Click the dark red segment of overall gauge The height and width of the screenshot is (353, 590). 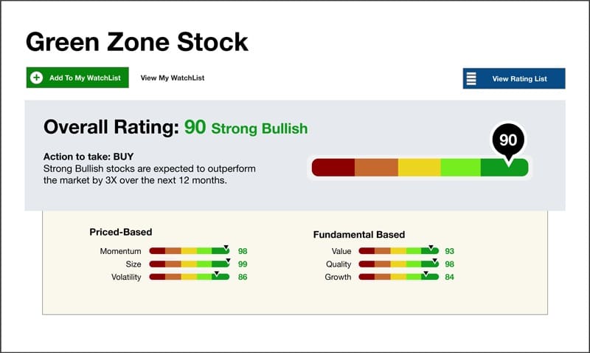point(333,168)
